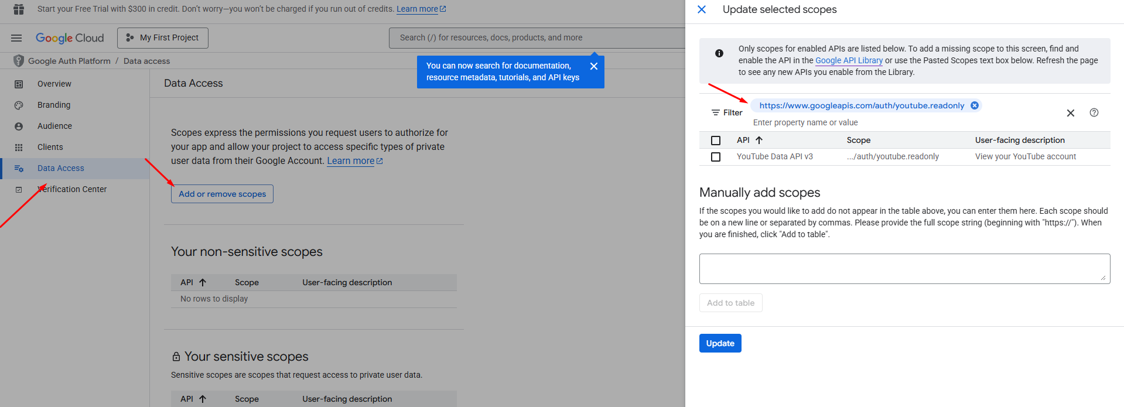Close the Update selected scopes panel

pos(702,9)
